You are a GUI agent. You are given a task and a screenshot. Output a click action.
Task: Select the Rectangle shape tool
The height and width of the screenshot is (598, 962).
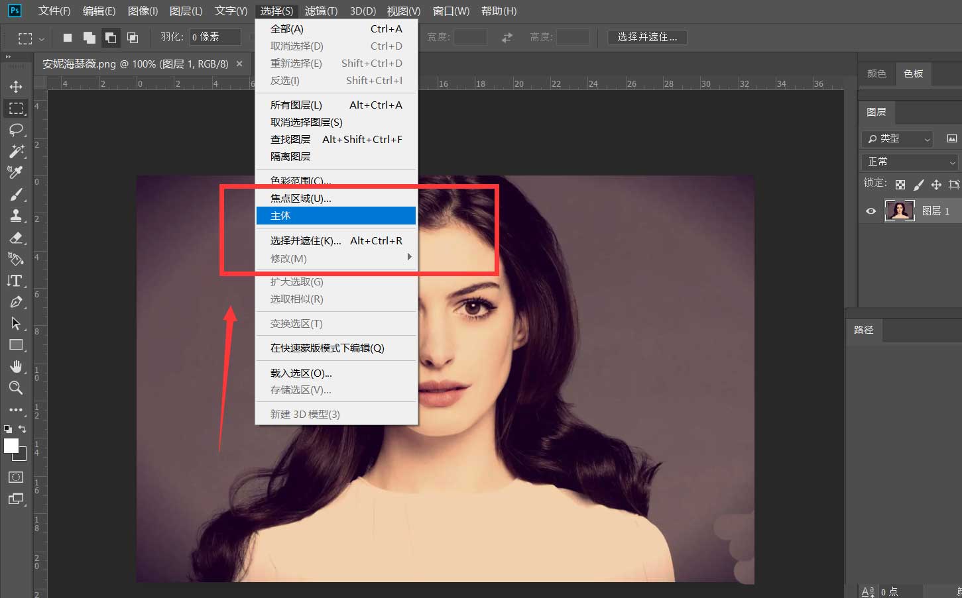click(x=16, y=345)
